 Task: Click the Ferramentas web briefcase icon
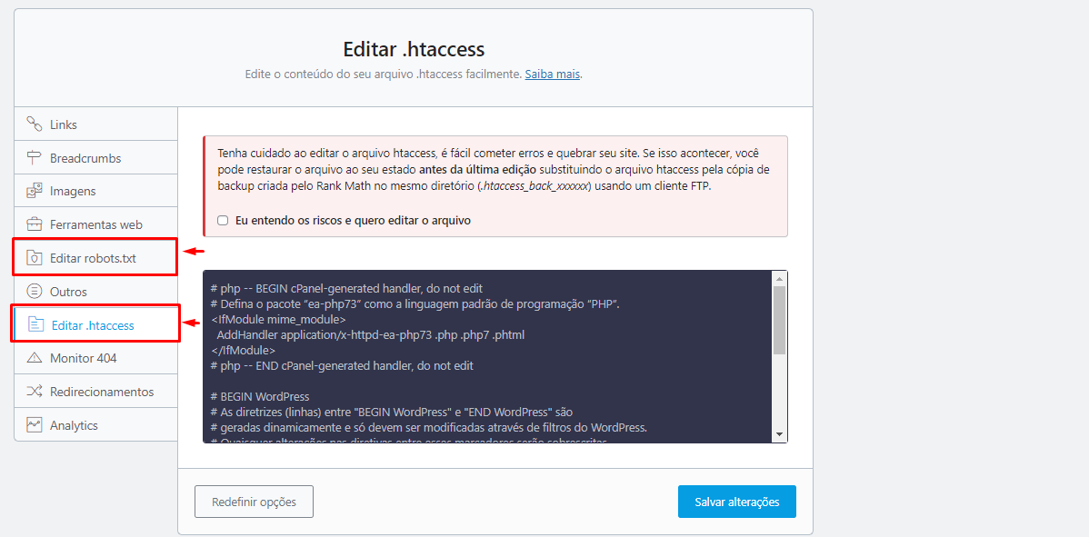pyautogui.click(x=35, y=224)
